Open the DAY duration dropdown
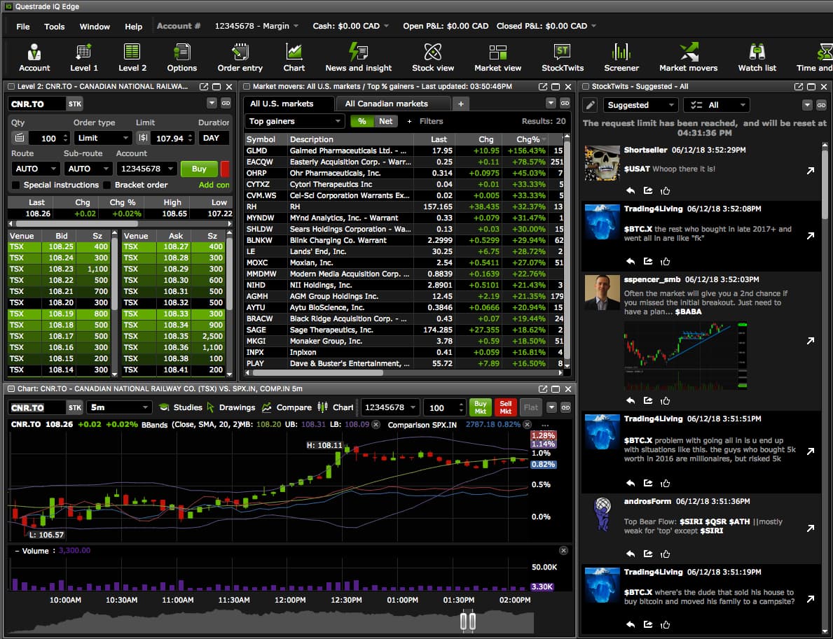 213,137
